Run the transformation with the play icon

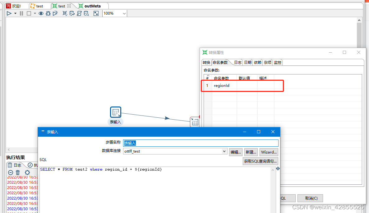coord(9,13)
